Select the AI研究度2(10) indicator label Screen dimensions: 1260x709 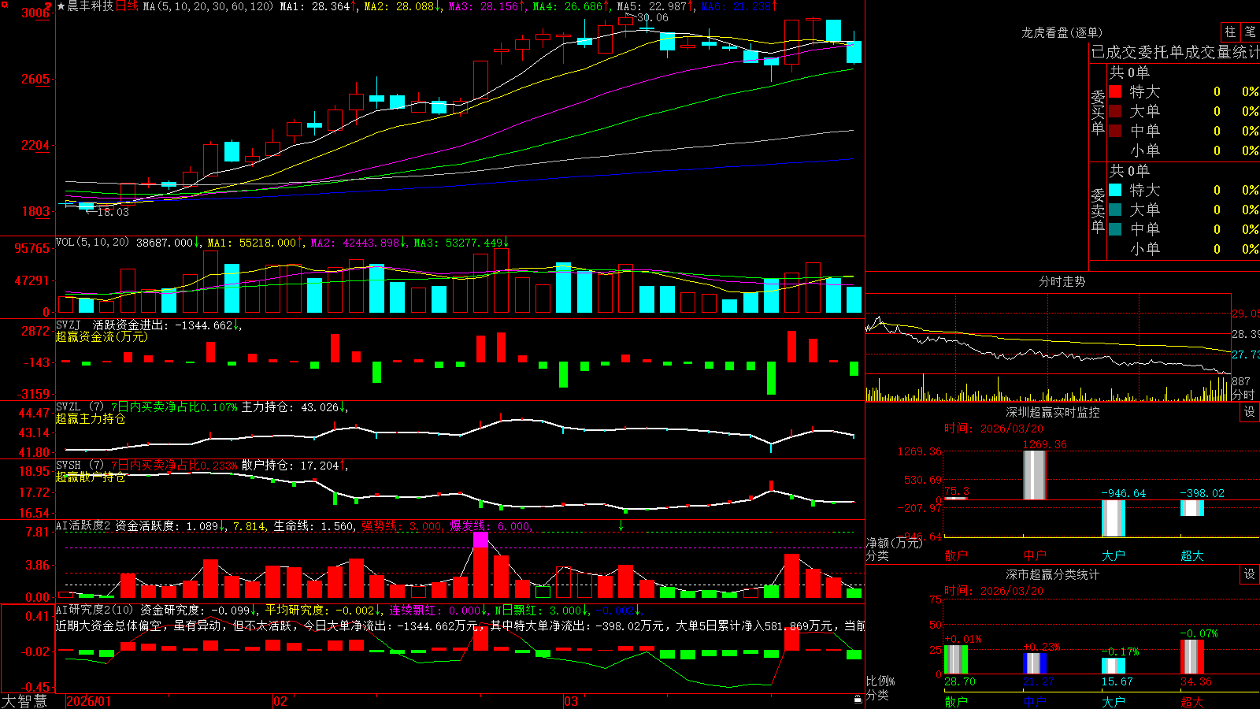point(94,610)
